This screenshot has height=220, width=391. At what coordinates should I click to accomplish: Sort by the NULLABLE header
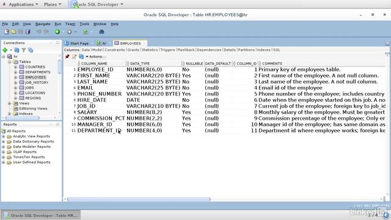click(194, 64)
